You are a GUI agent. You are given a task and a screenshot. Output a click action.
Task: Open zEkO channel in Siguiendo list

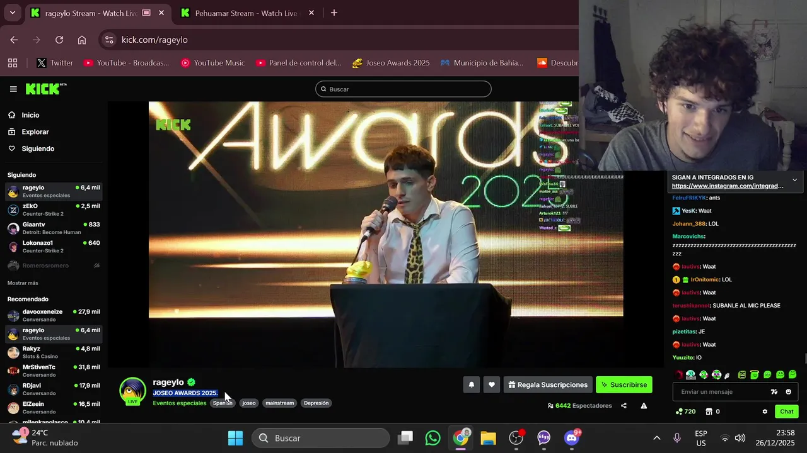pos(54,210)
